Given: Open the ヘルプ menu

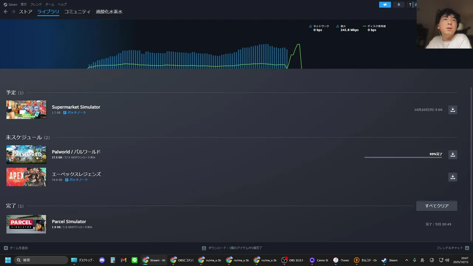Looking at the screenshot, I should [62, 4].
